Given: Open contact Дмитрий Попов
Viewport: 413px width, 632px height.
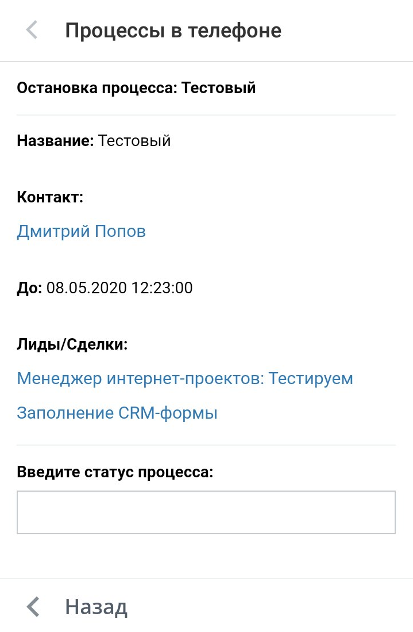Looking at the screenshot, I should (x=81, y=231).
